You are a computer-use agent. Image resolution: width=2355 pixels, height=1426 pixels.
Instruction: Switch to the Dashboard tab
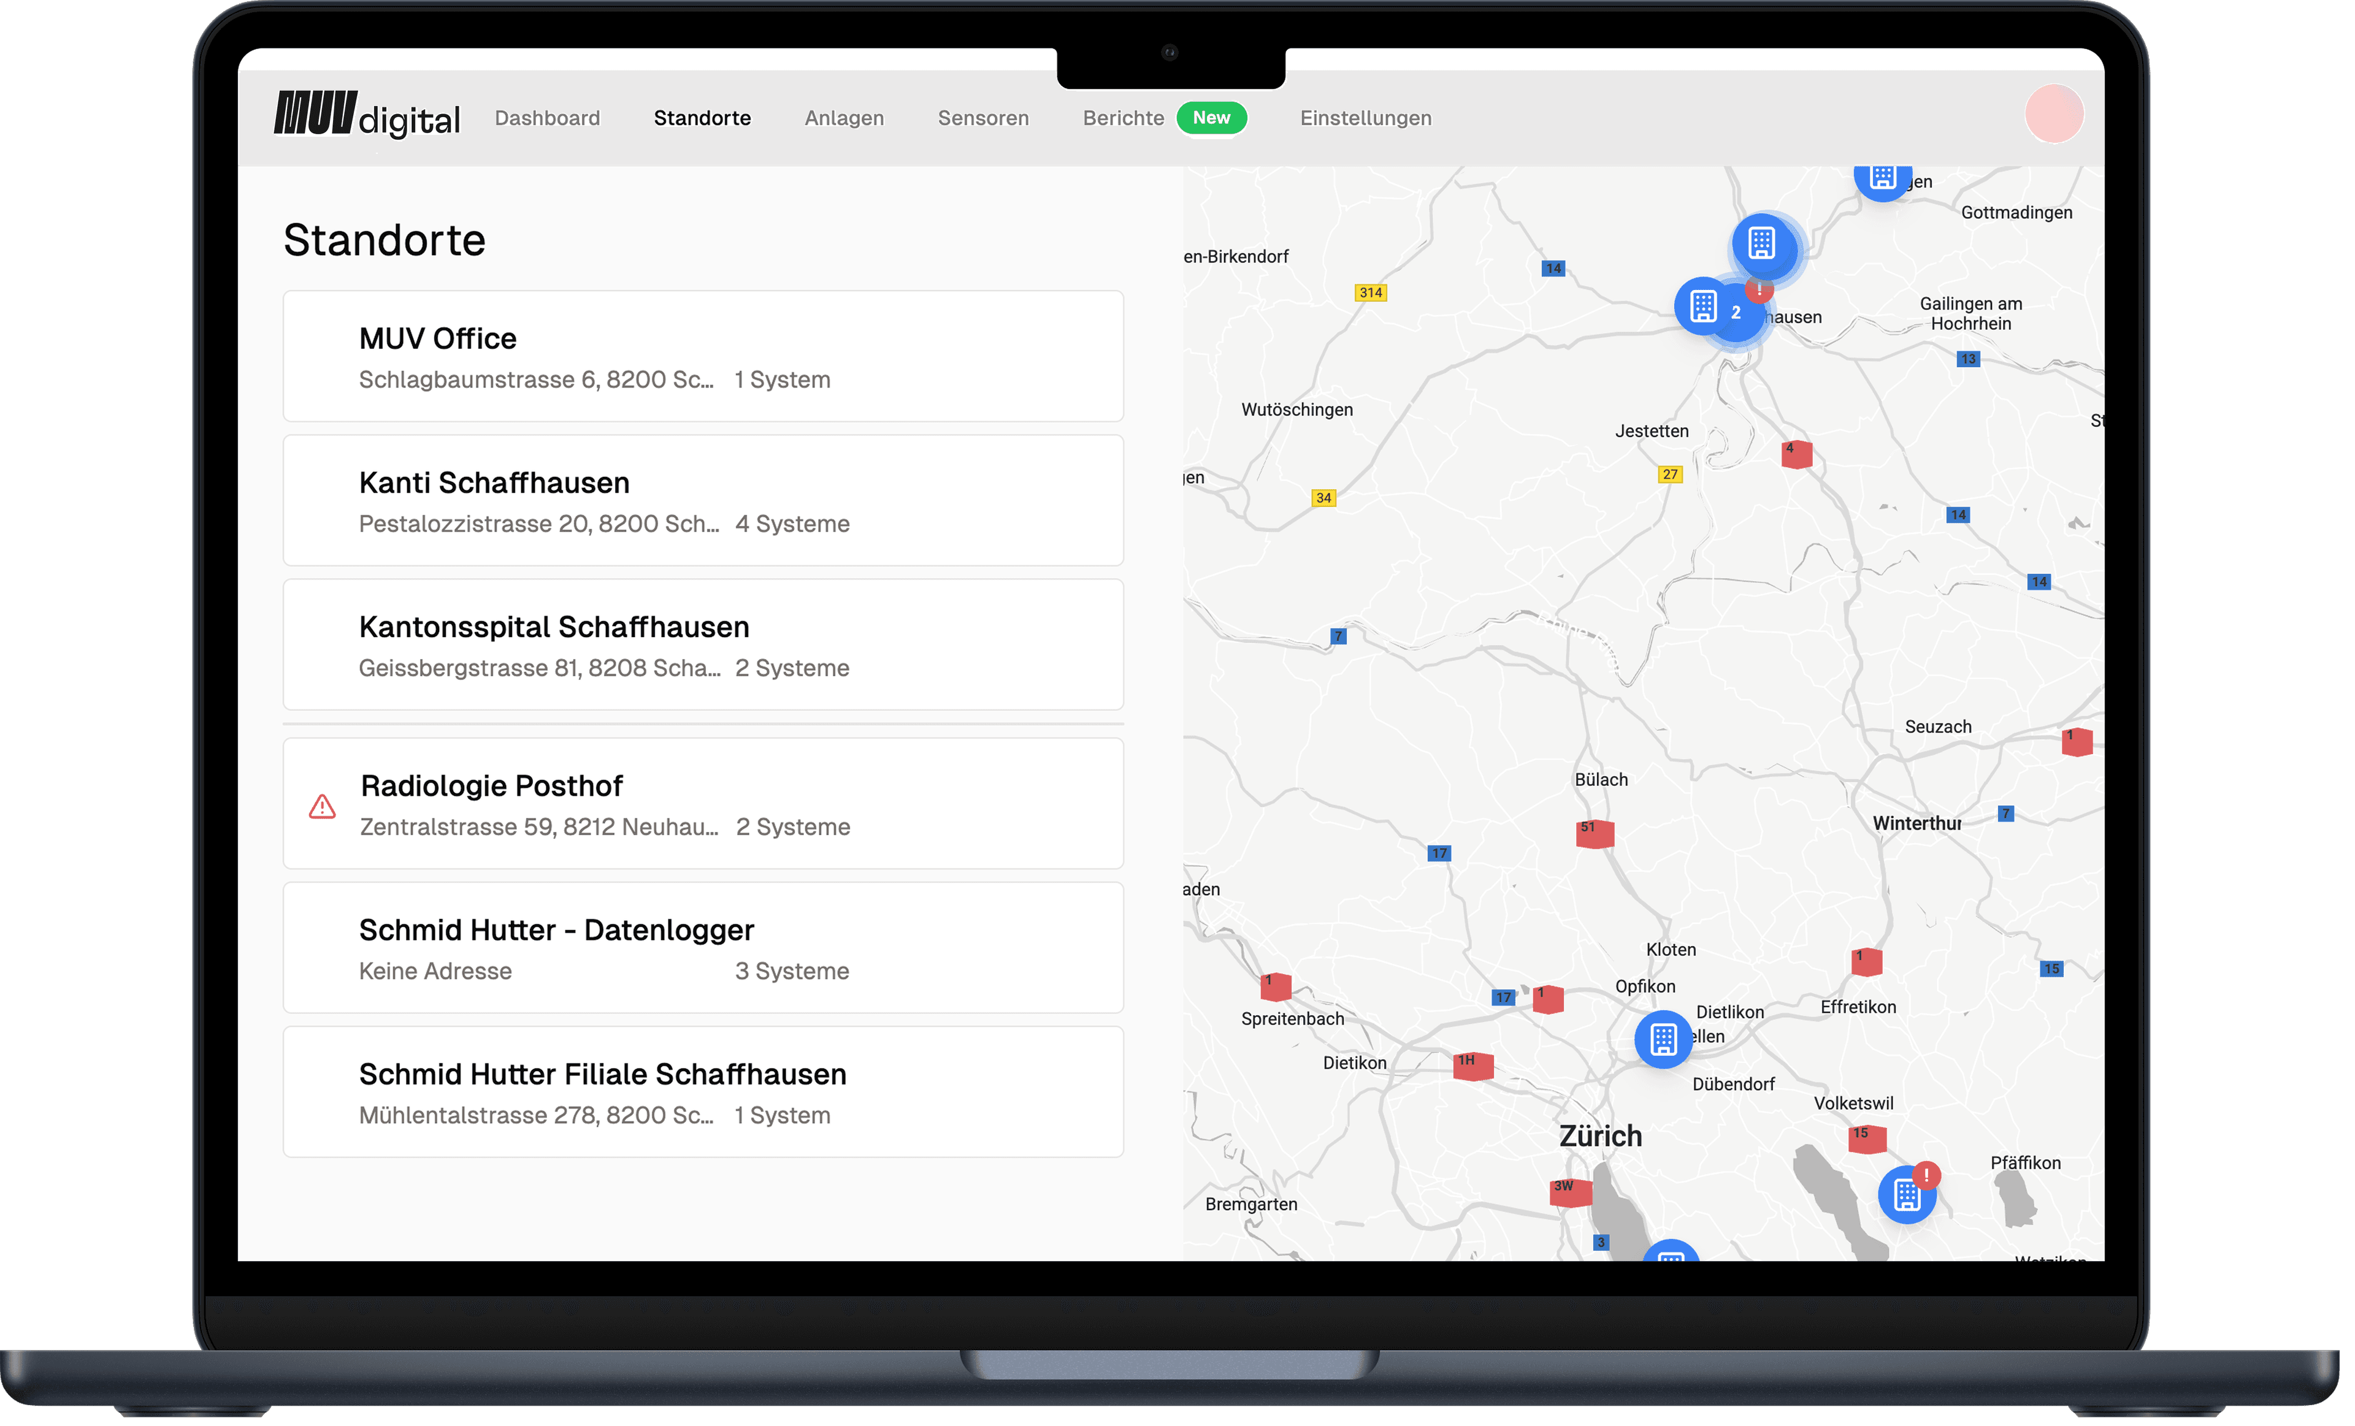click(x=546, y=118)
